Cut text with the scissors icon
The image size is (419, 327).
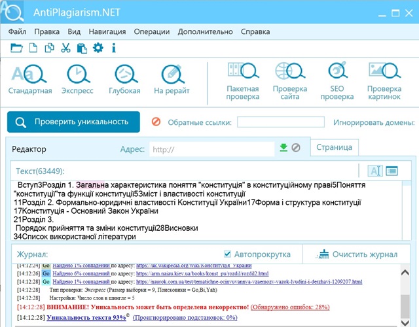(65, 48)
